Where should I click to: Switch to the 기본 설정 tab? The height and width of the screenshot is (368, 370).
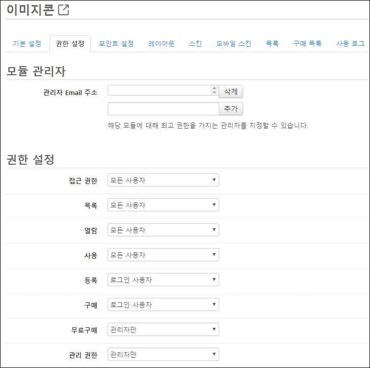point(27,44)
